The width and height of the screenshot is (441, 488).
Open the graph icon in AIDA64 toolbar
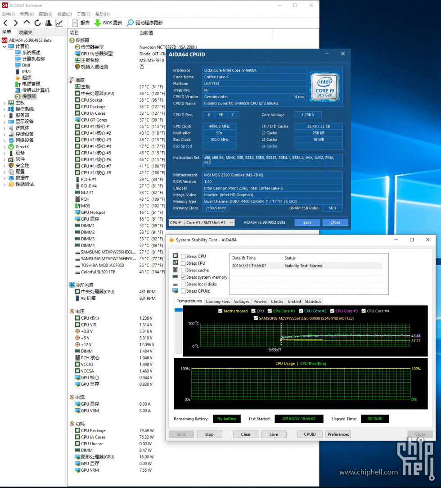pyautogui.click(x=59, y=23)
